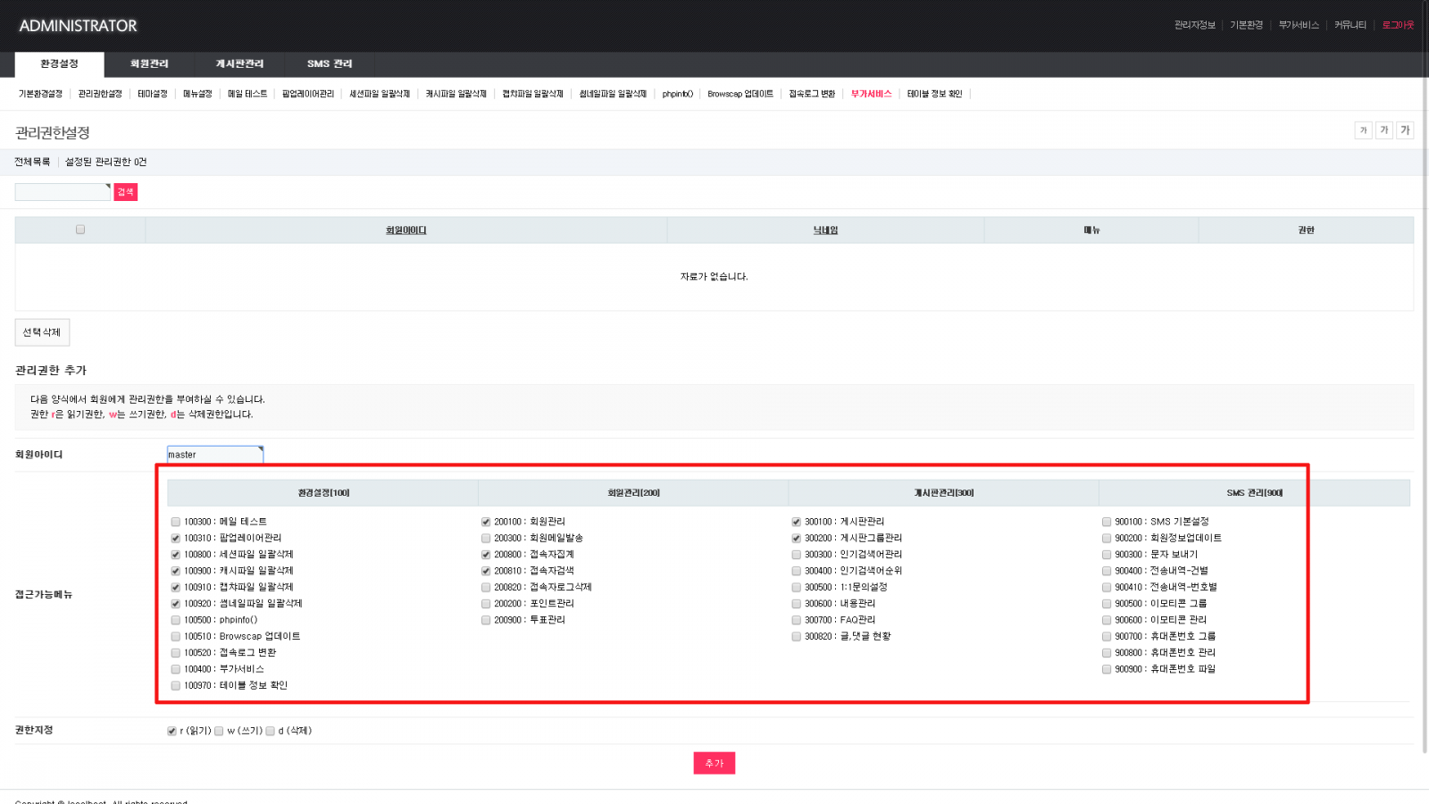Click the 회원아이디 input field containing master
1429x804 pixels.
[x=214, y=455]
